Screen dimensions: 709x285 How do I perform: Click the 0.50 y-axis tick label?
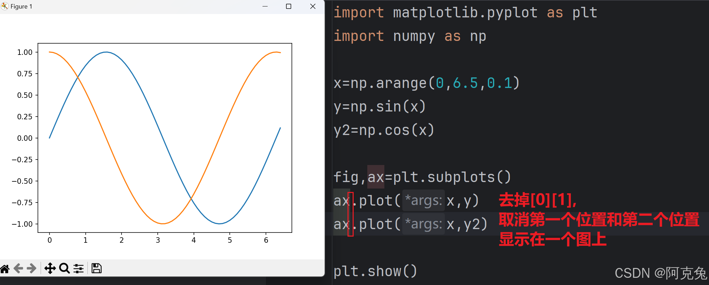coord(25,95)
